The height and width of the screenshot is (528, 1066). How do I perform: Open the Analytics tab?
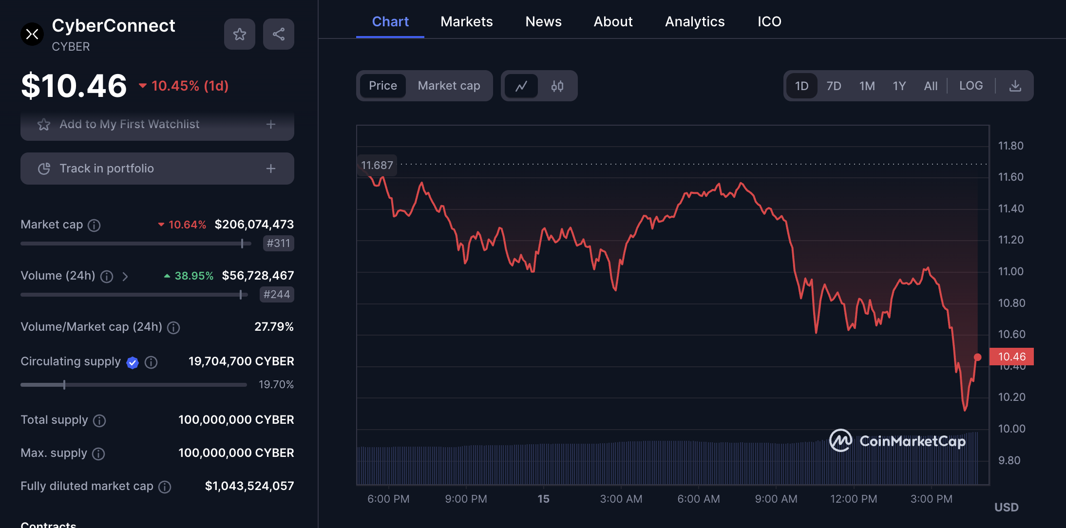pyautogui.click(x=695, y=21)
